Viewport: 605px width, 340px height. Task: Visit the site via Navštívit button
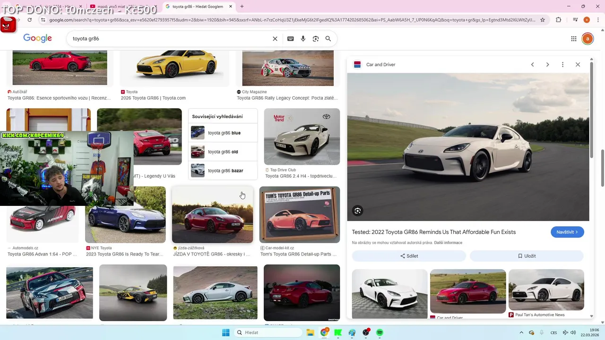[567, 232]
